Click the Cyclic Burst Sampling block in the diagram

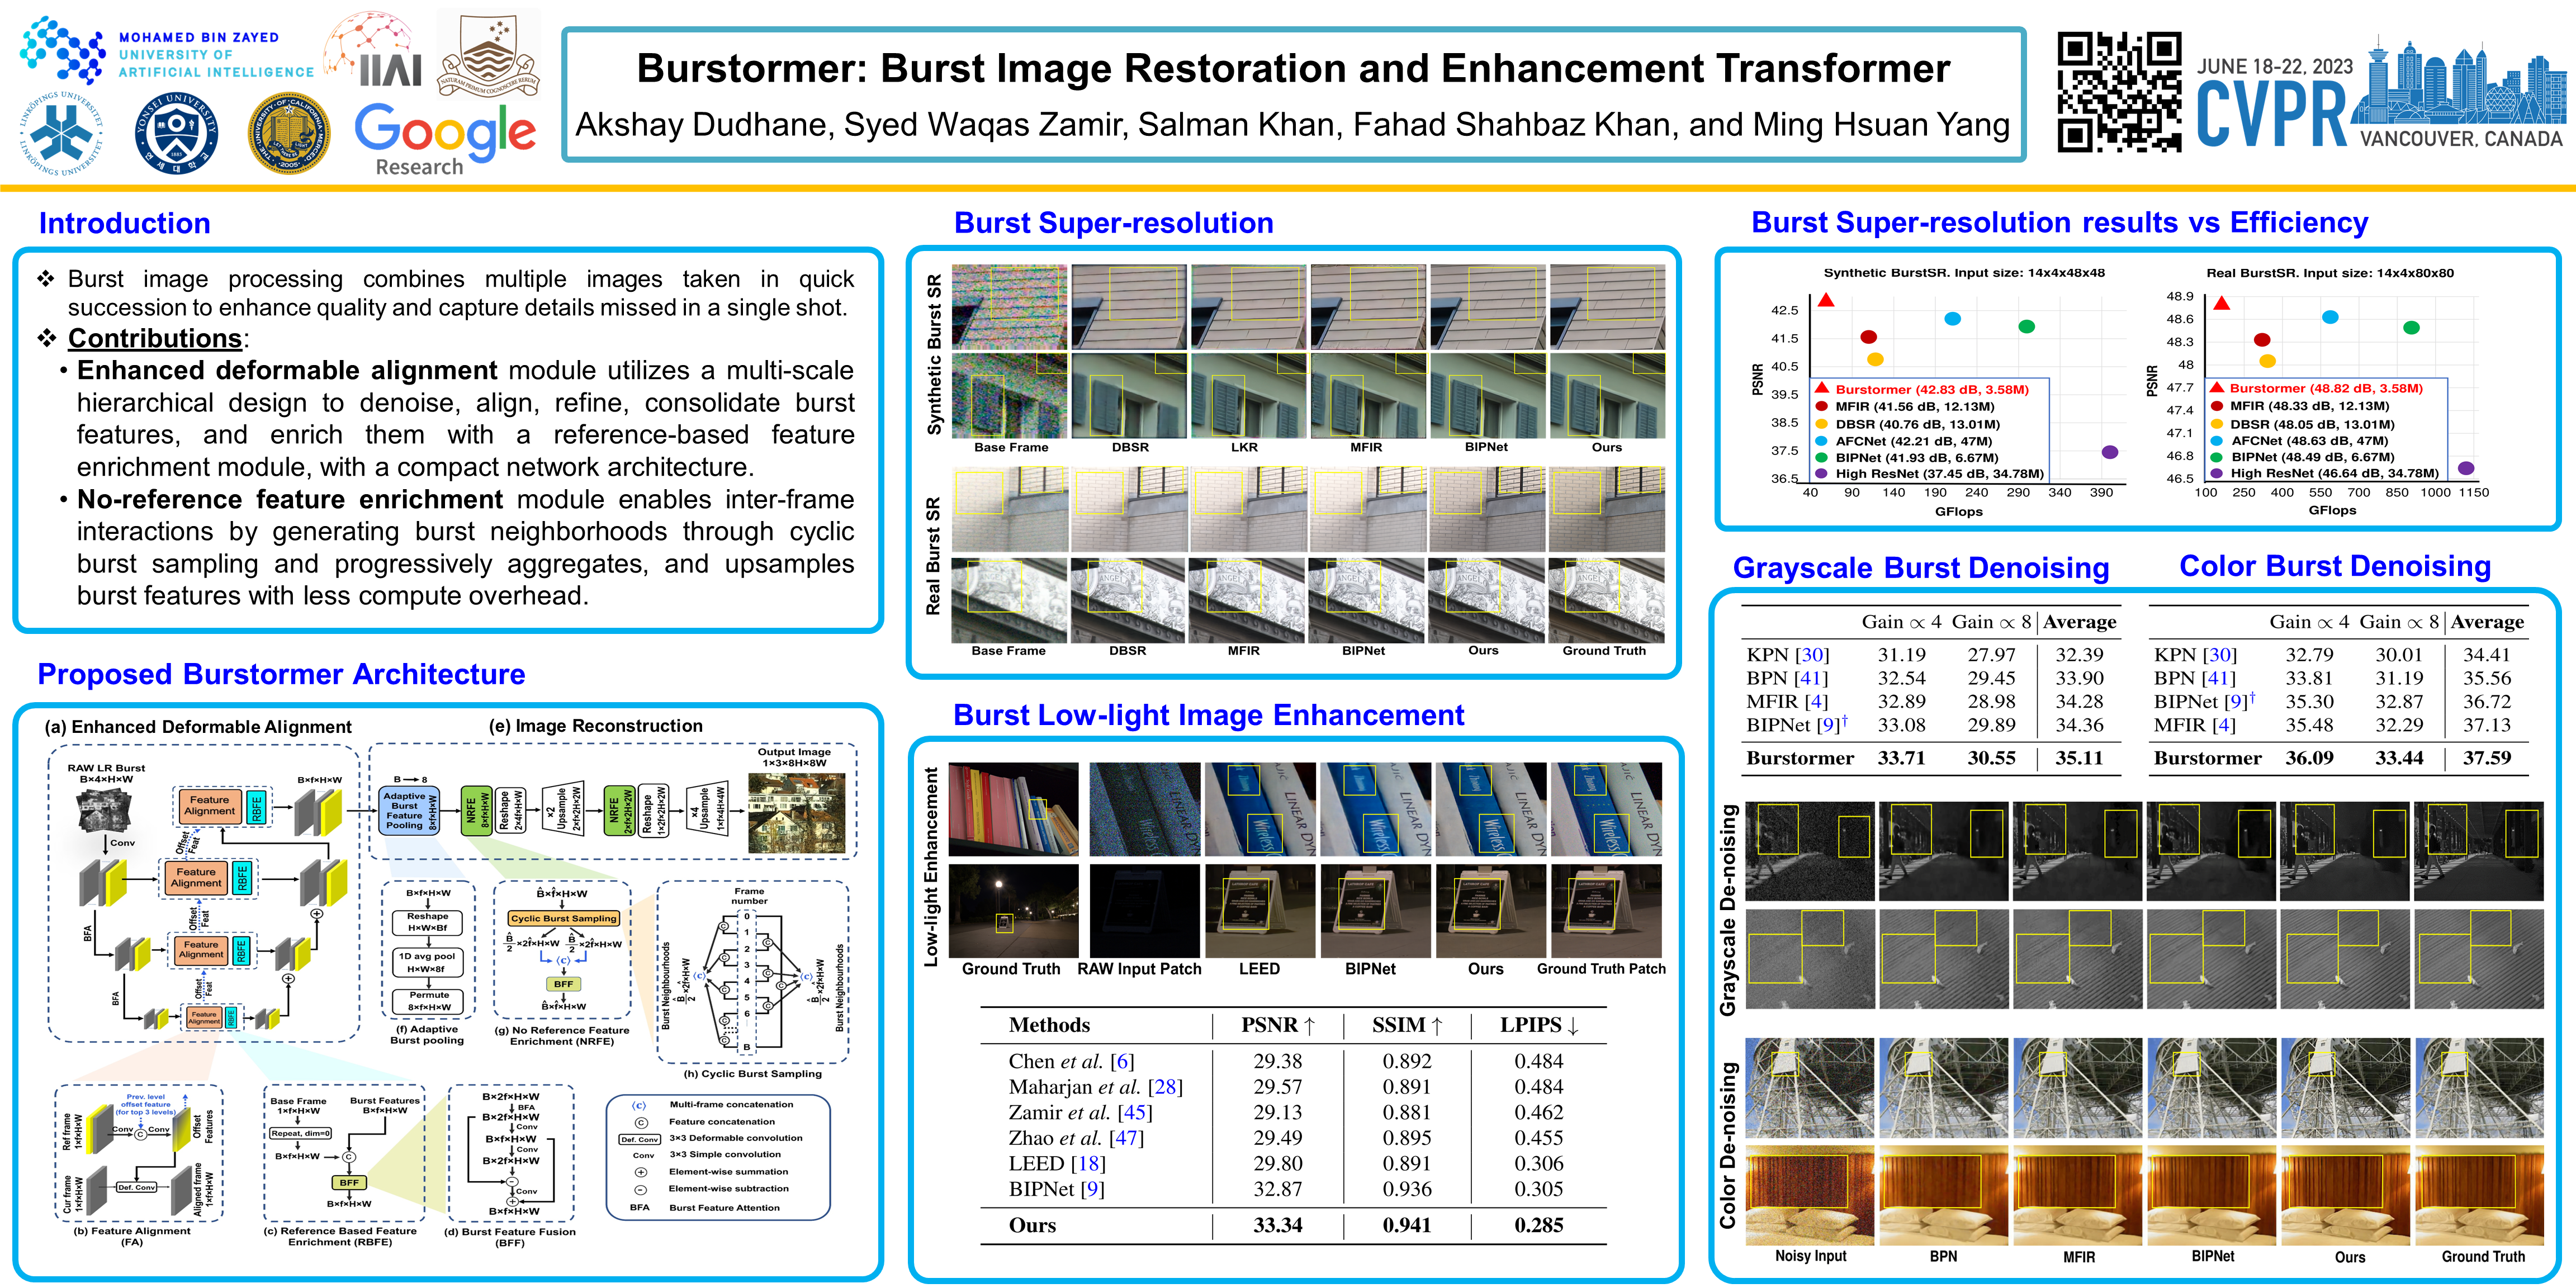pyautogui.click(x=563, y=918)
